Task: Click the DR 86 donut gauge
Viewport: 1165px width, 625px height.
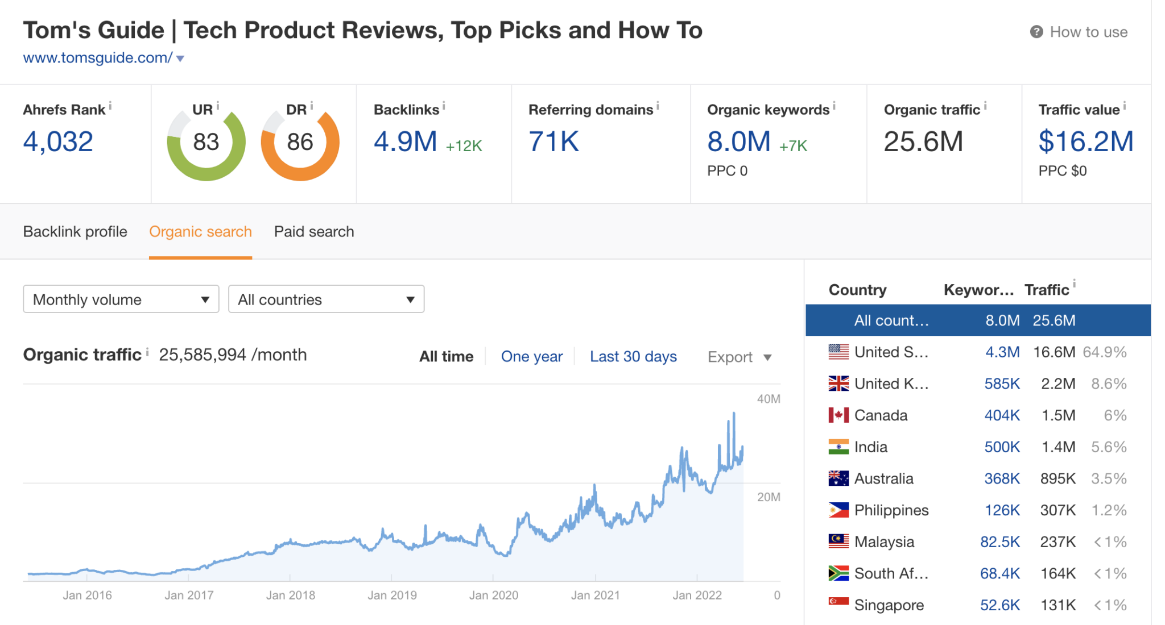Action: coord(300,142)
